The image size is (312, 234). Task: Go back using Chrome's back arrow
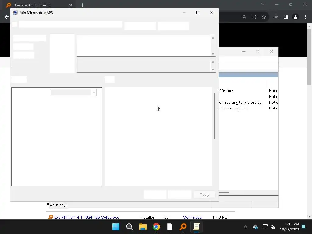[x=7, y=17]
